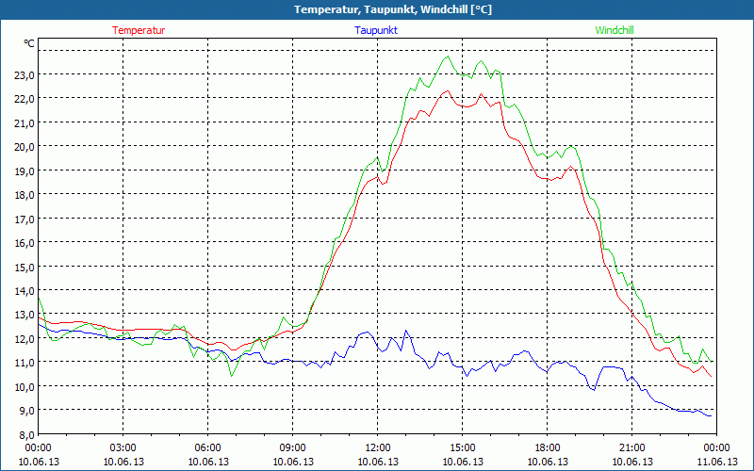754x471 pixels.
Task: Click the 10,0 y-axis value
Action: coord(25,387)
